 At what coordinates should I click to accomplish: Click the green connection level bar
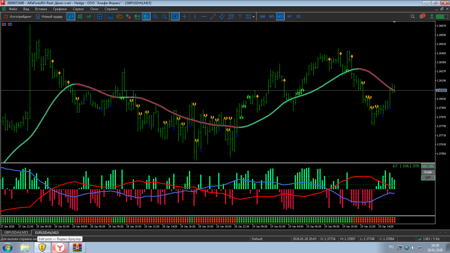442,17
